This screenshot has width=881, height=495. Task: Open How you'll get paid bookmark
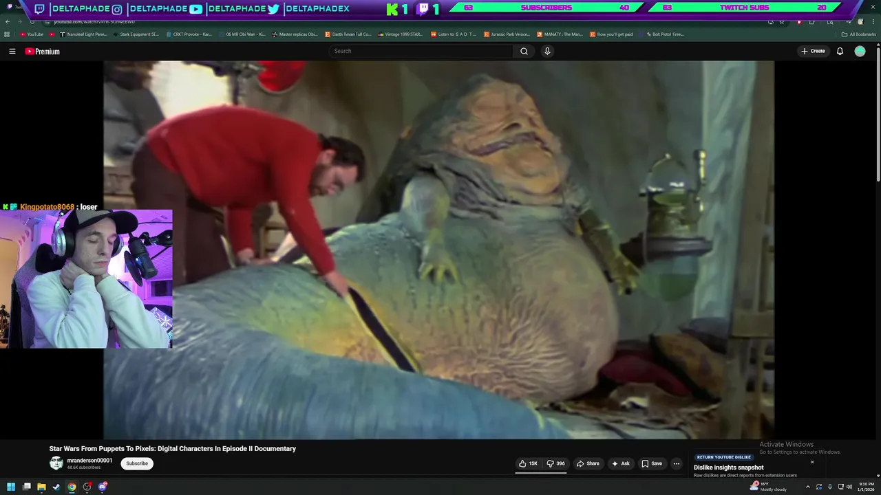(612, 34)
